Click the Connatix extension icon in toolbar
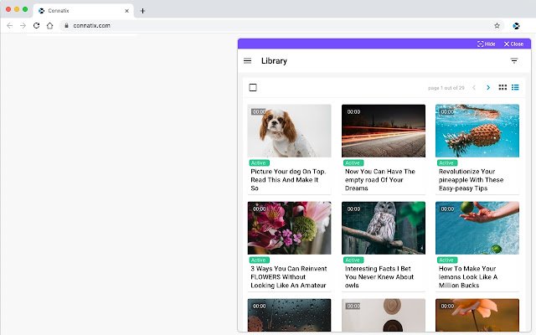The width and height of the screenshot is (536, 335). point(516,26)
